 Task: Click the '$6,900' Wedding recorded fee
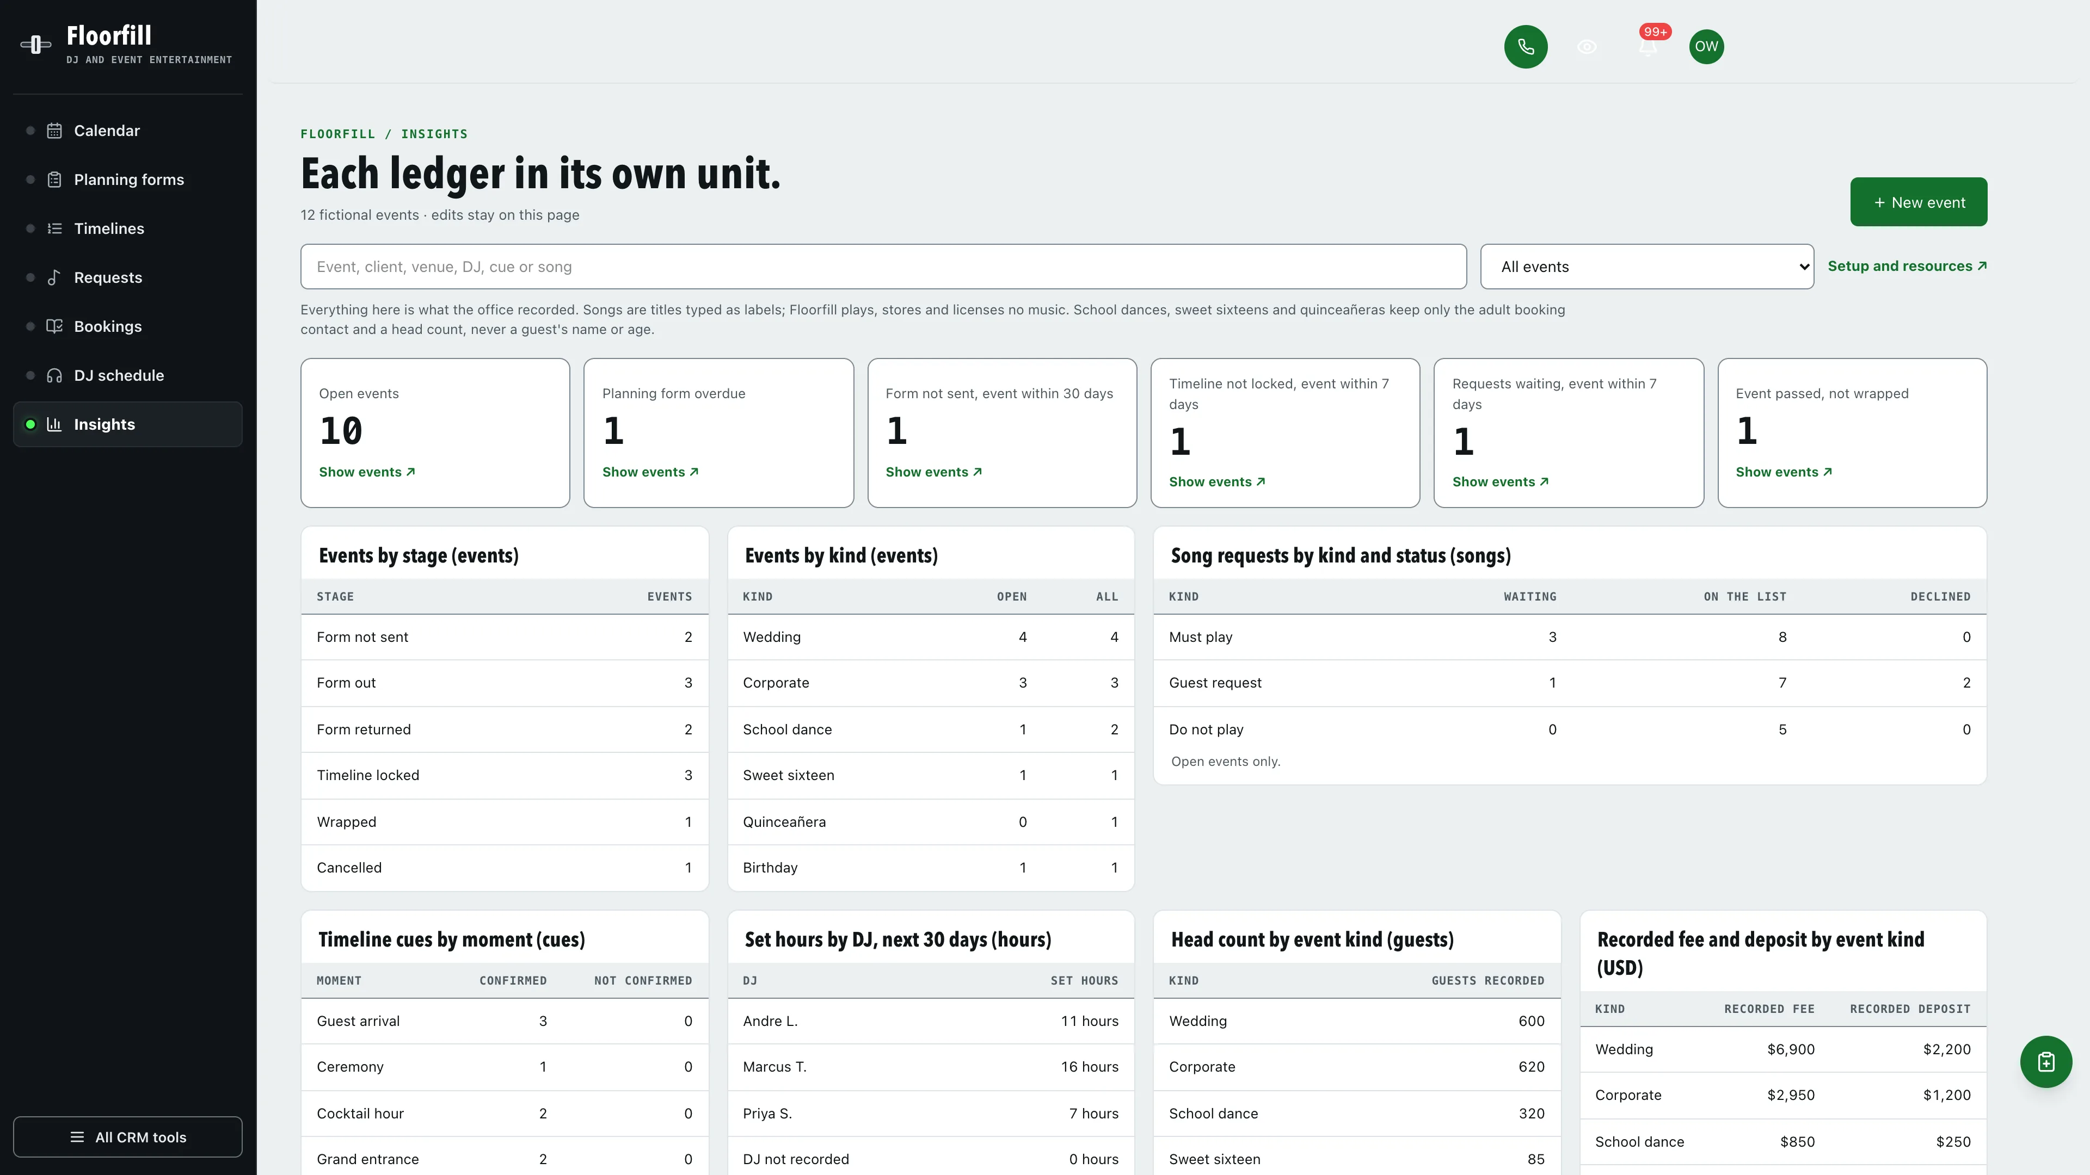[1791, 1048]
